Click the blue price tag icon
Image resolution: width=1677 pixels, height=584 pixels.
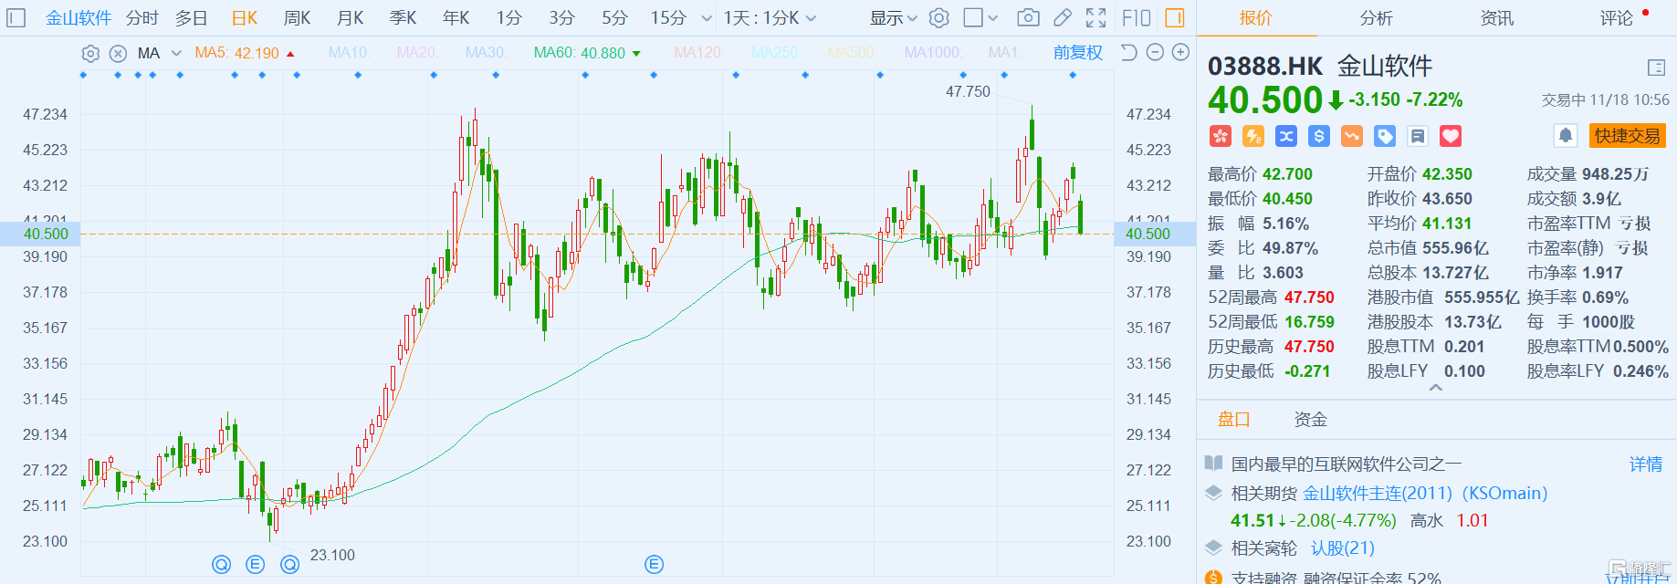pos(1385,136)
